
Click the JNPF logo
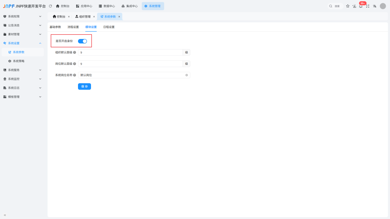click(x=9, y=6)
